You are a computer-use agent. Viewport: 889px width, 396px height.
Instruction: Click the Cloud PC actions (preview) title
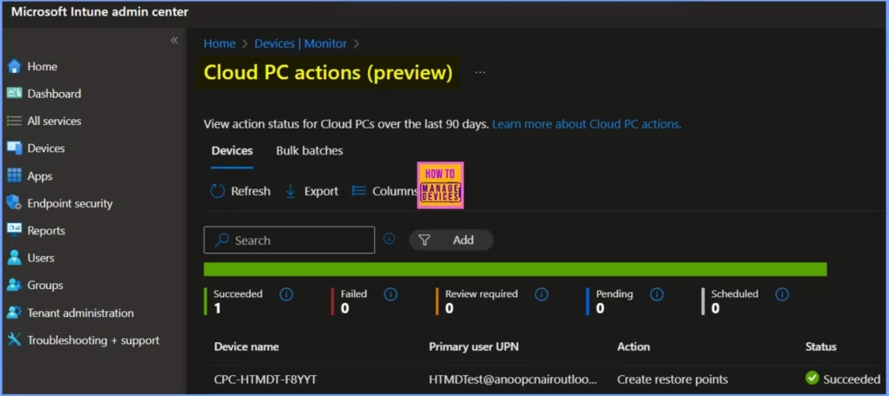click(328, 73)
